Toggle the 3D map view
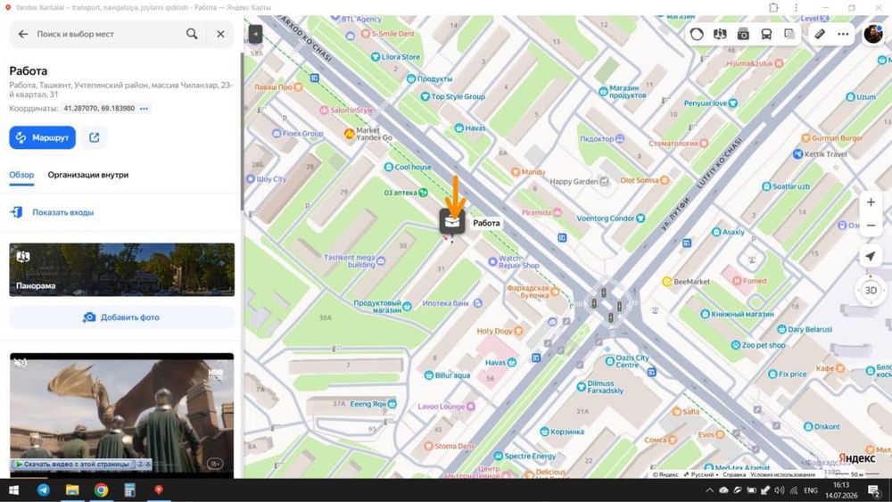The image size is (892, 502). pyautogui.click(x=871, y=291)
